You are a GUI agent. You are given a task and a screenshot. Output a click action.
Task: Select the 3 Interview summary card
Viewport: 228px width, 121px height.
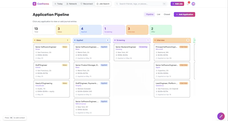pyautogui.click(x=137, y=30)
